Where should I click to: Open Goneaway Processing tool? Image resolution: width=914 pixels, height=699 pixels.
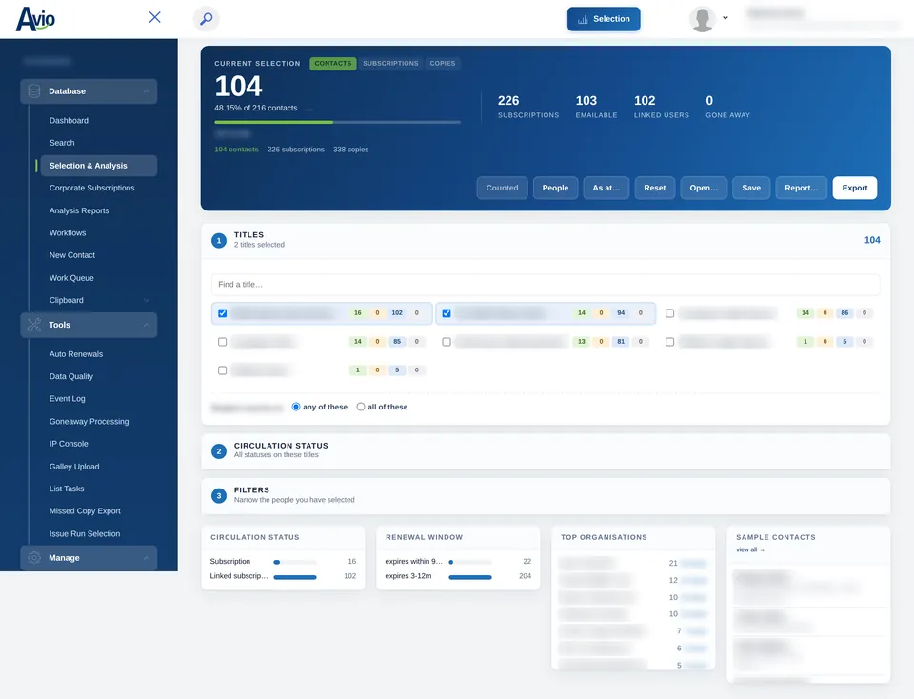coord(89,422)
